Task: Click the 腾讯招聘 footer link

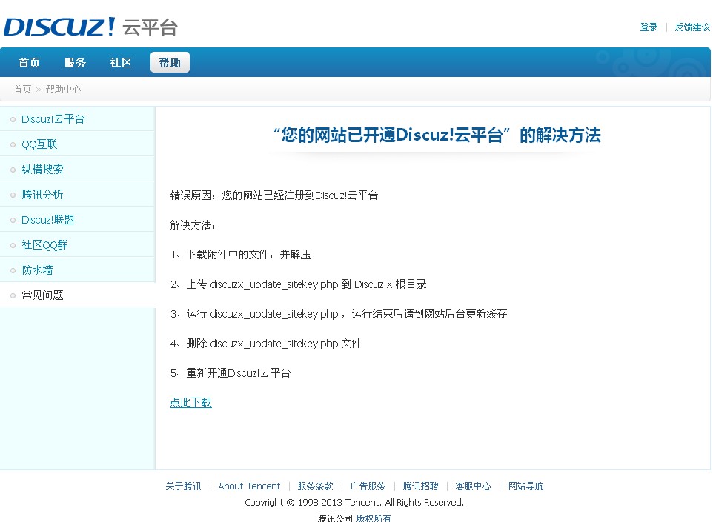Action: [421, 486]
